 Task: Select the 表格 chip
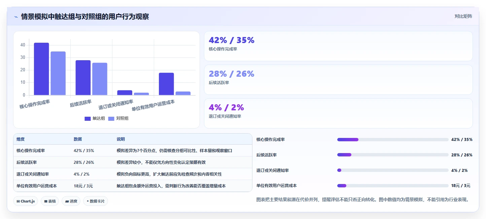[50, 201]
